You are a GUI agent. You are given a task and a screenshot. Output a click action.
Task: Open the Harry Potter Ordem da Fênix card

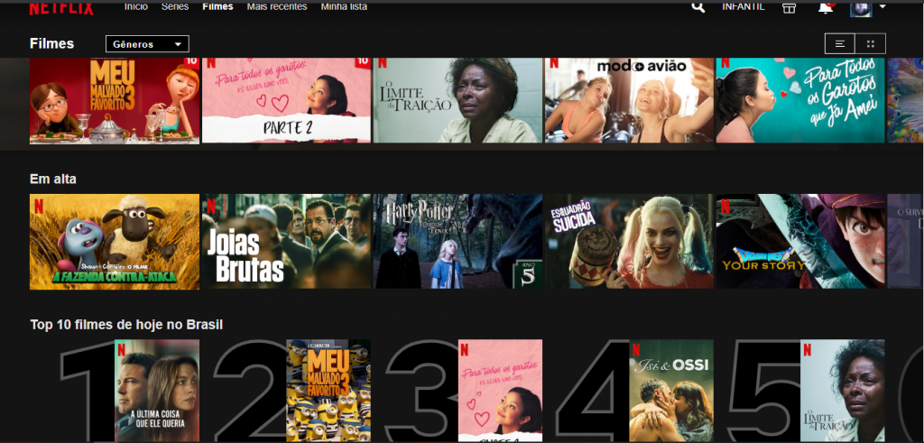457,242
